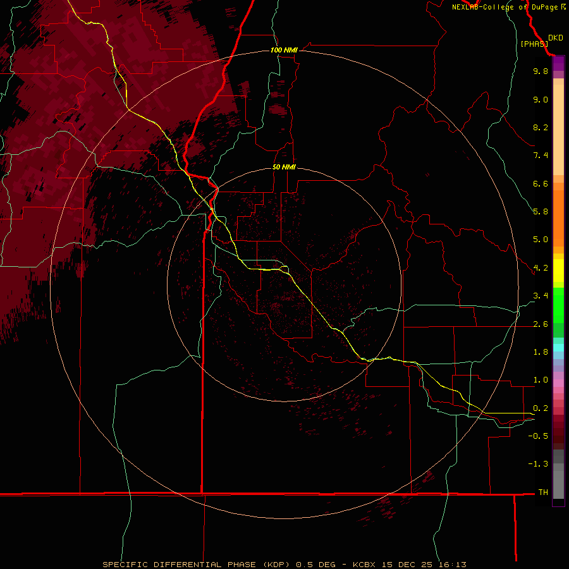Image resolution: width=569 pixels, height=569 pixels.
Task: Click the cyan band of the color scale
Action: 558,348
